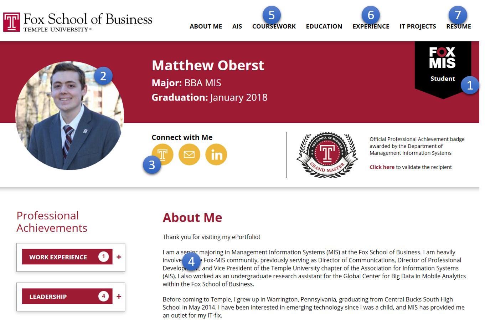This screenshot has height=320, width=485.
Task: Click the blue annotation marker 2
Action: [x=103, y=76]
